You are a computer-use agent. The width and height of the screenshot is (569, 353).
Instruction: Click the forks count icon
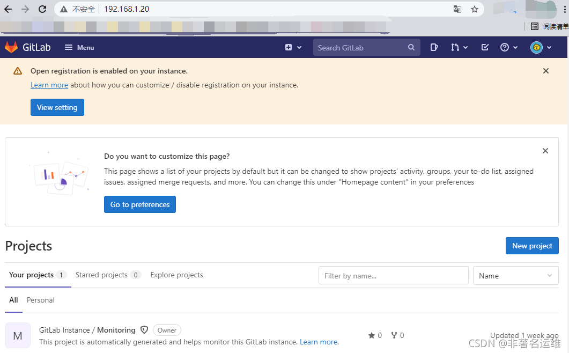click(x=394, y=335)
